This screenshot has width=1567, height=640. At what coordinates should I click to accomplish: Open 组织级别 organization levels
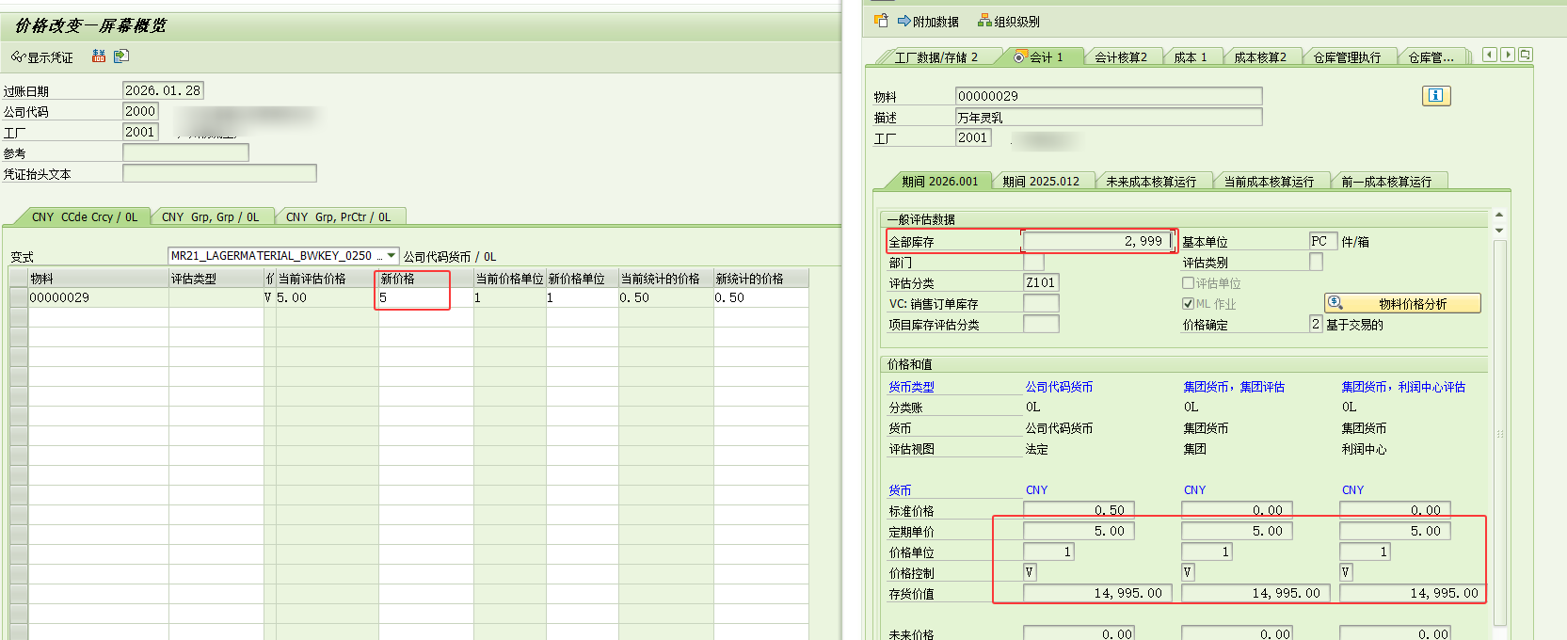[x=1009, y=21]
